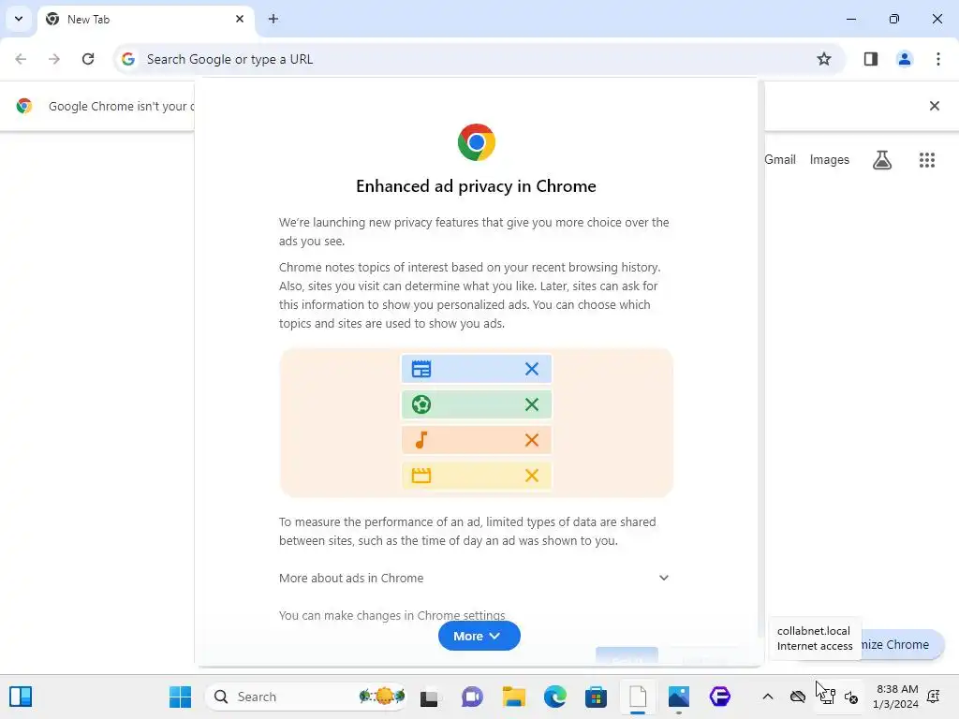Click the forward navigation arrow
Screen dimensions: 959x719
click(54, 59)
